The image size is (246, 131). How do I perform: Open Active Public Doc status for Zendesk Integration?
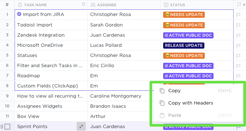pyautogui.click(x=188, y=35)
